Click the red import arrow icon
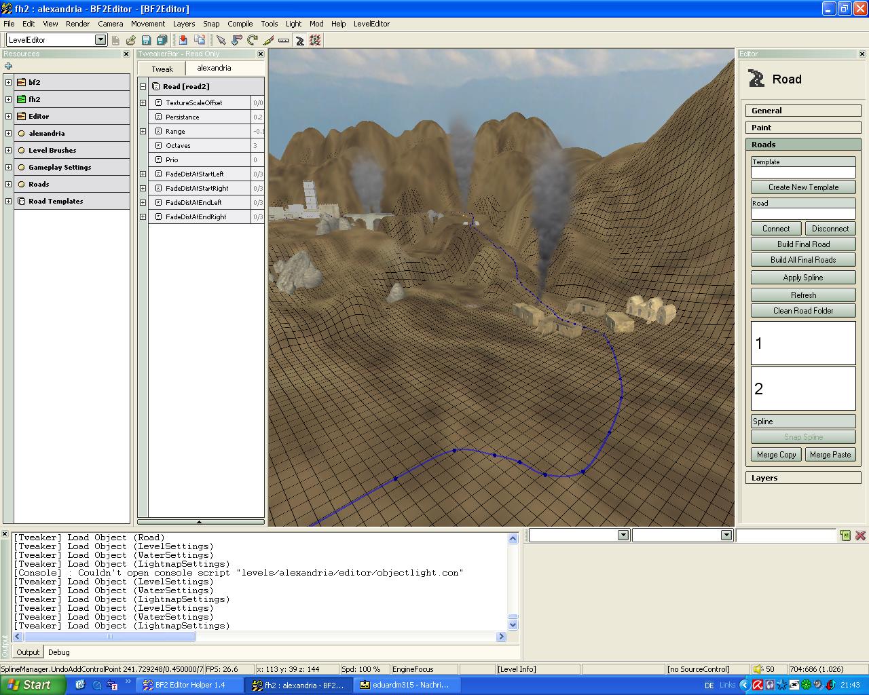The width and height of the screenshot is (869, 695). coord(183,41)
